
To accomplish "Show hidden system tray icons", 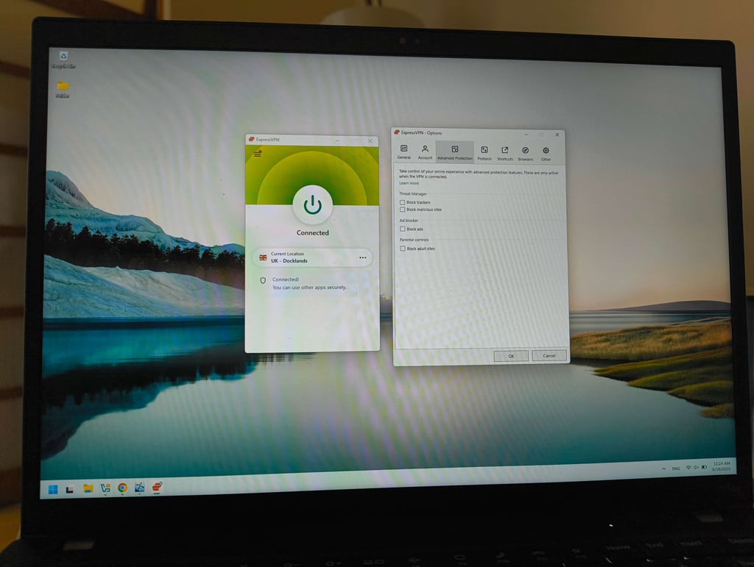I will (663, 468).
